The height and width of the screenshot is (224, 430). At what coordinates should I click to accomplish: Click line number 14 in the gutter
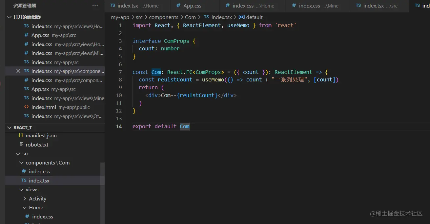(x=119, y=126)
